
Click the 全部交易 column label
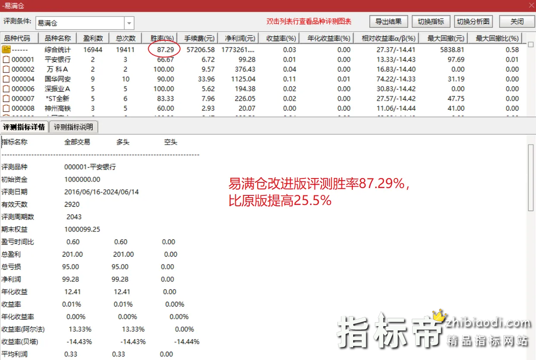(x=77, y=142)
